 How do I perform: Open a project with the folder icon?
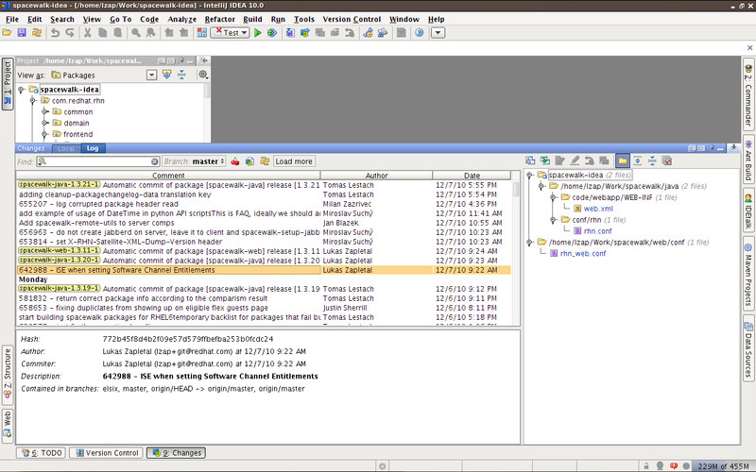(7, 33)
